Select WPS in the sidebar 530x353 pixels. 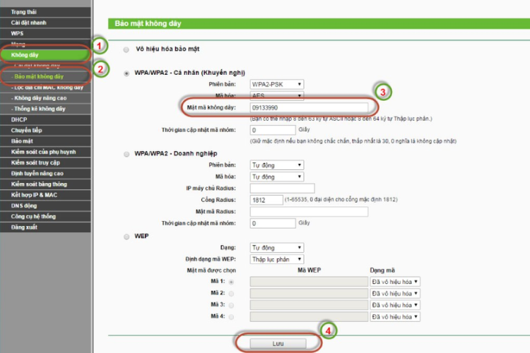click(45, 33)
